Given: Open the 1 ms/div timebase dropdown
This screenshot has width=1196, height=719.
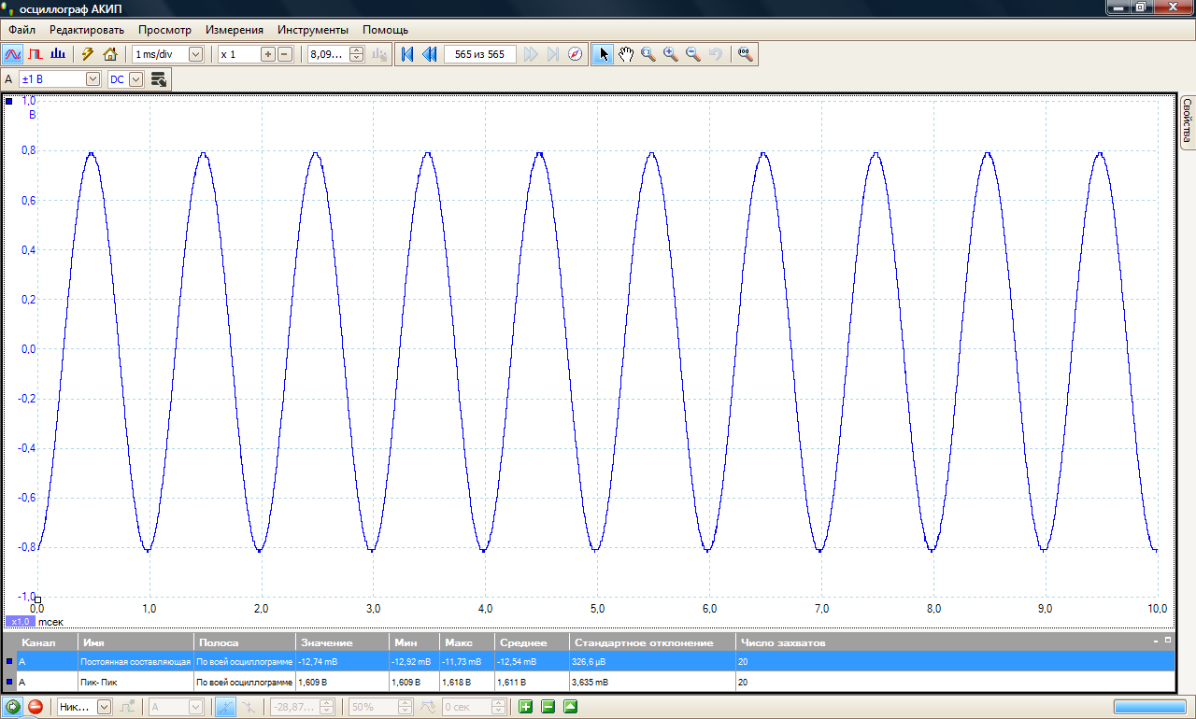Looking at the screenshot, I should click(x=195, y=54).
